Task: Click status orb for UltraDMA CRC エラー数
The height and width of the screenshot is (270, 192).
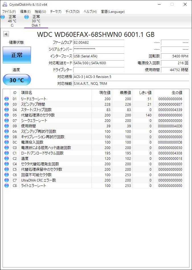Action: pos(7,180)
